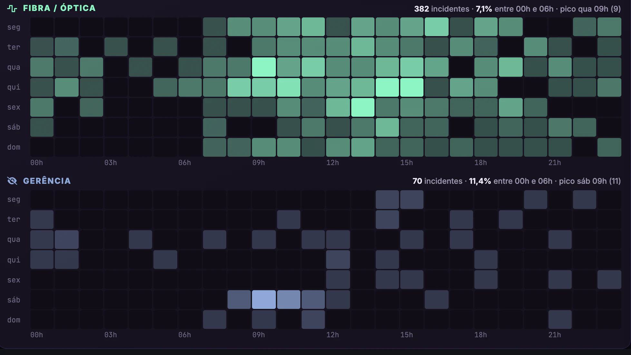The image size is (631, 355).
Task: Click the Gerência sáb 08h blue cell
Action: coord(239,300)
